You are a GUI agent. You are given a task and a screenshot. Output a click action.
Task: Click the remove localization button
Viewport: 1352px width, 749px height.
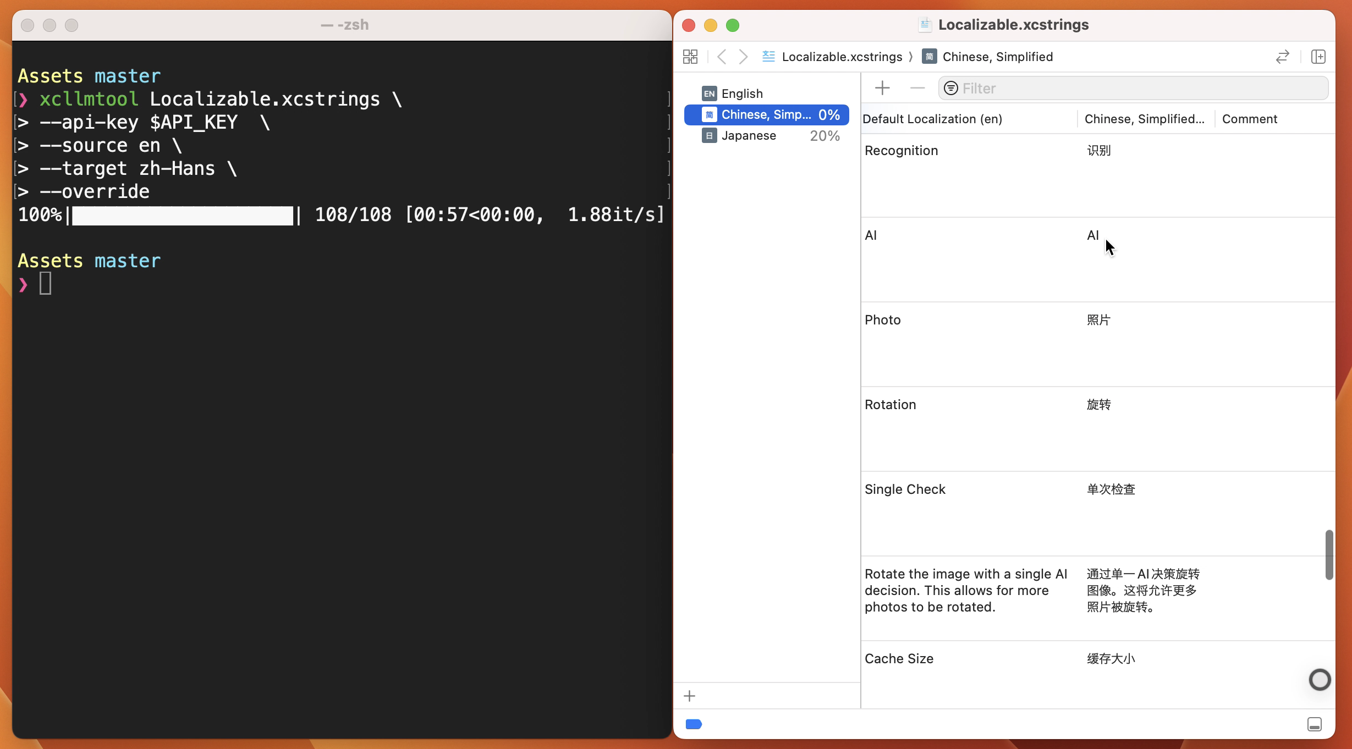[917, 87]
